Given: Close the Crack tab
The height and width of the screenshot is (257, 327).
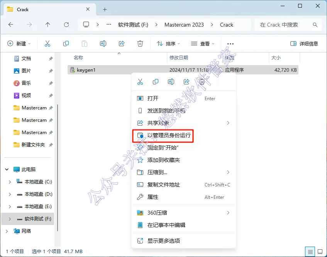Looking at the screenshot, I should tap(88, 9).
